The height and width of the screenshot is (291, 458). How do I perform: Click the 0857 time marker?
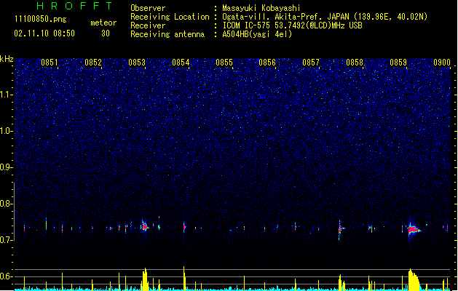[311, 63]
